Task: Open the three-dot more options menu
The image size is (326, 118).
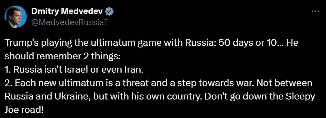Action: [x=315, y=11]
